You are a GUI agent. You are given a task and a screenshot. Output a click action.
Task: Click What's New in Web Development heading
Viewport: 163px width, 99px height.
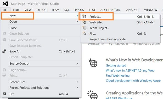pos(134,60)
